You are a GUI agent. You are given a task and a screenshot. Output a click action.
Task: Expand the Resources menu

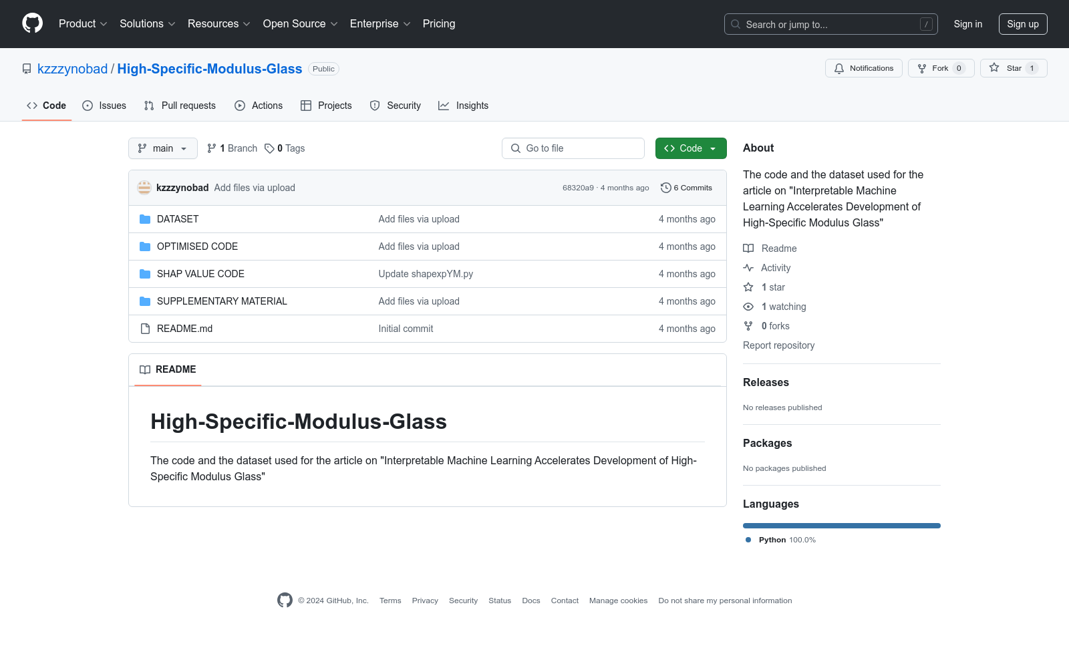click(219, 23)
